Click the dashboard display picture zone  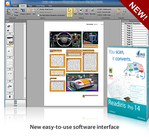pyautogui.click(x=90, y=38)
